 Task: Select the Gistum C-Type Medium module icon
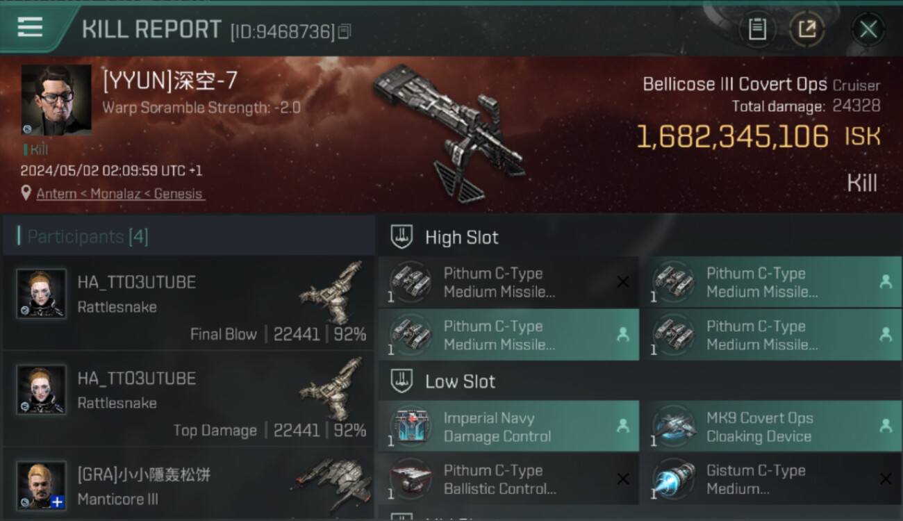673,479
